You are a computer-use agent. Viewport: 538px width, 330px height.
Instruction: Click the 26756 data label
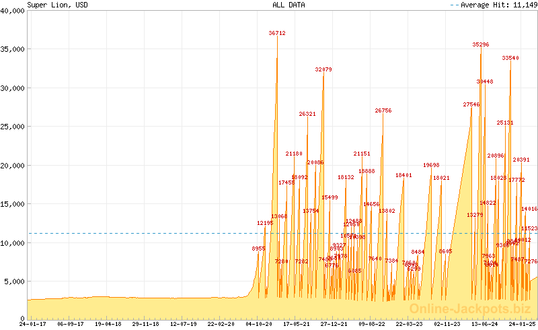383,110
